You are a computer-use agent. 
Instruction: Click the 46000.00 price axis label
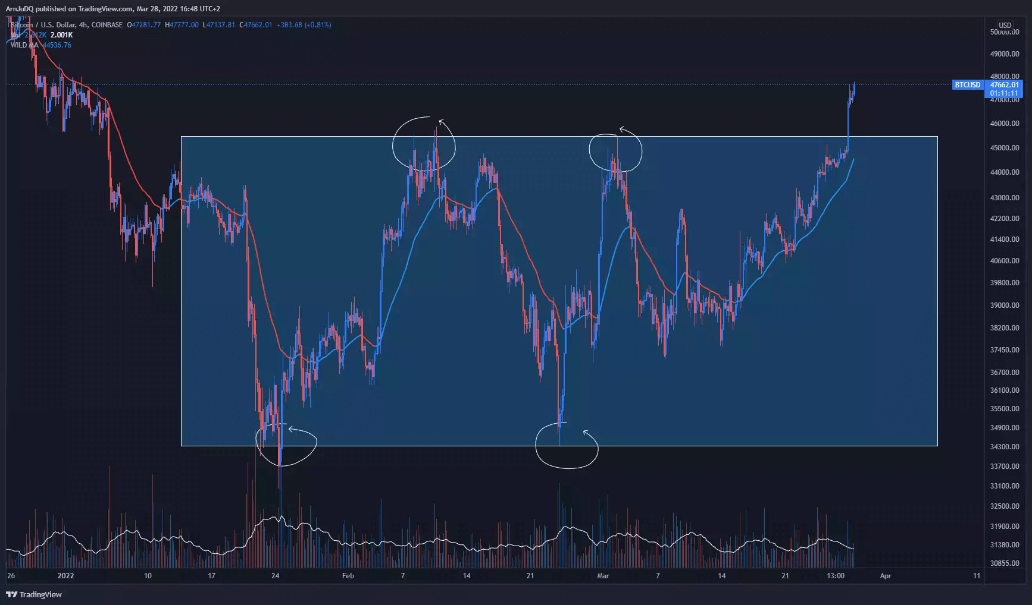pyautogui.click(x=1005, y=124)
